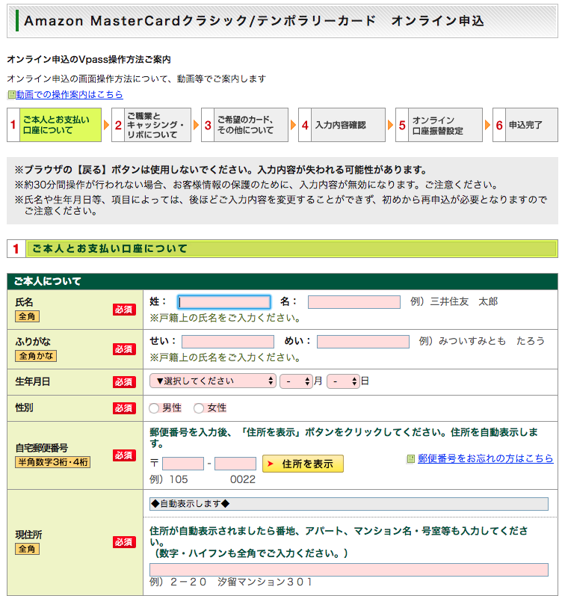Click the ◆自動表示します◆ address display field
The width and height of the screenshot is (565, 596).
pyautogui.click(x=349, y=504)
